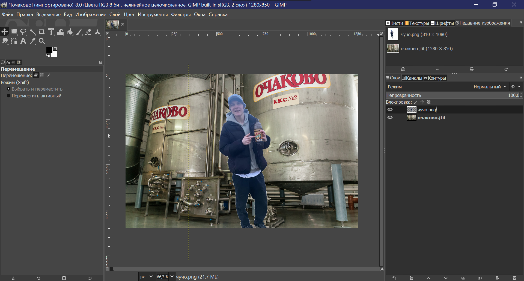The height and width of the screenshot is (281, 524).
Task: Open the layer mode group switch dropdown
Action: coord(516,87)
